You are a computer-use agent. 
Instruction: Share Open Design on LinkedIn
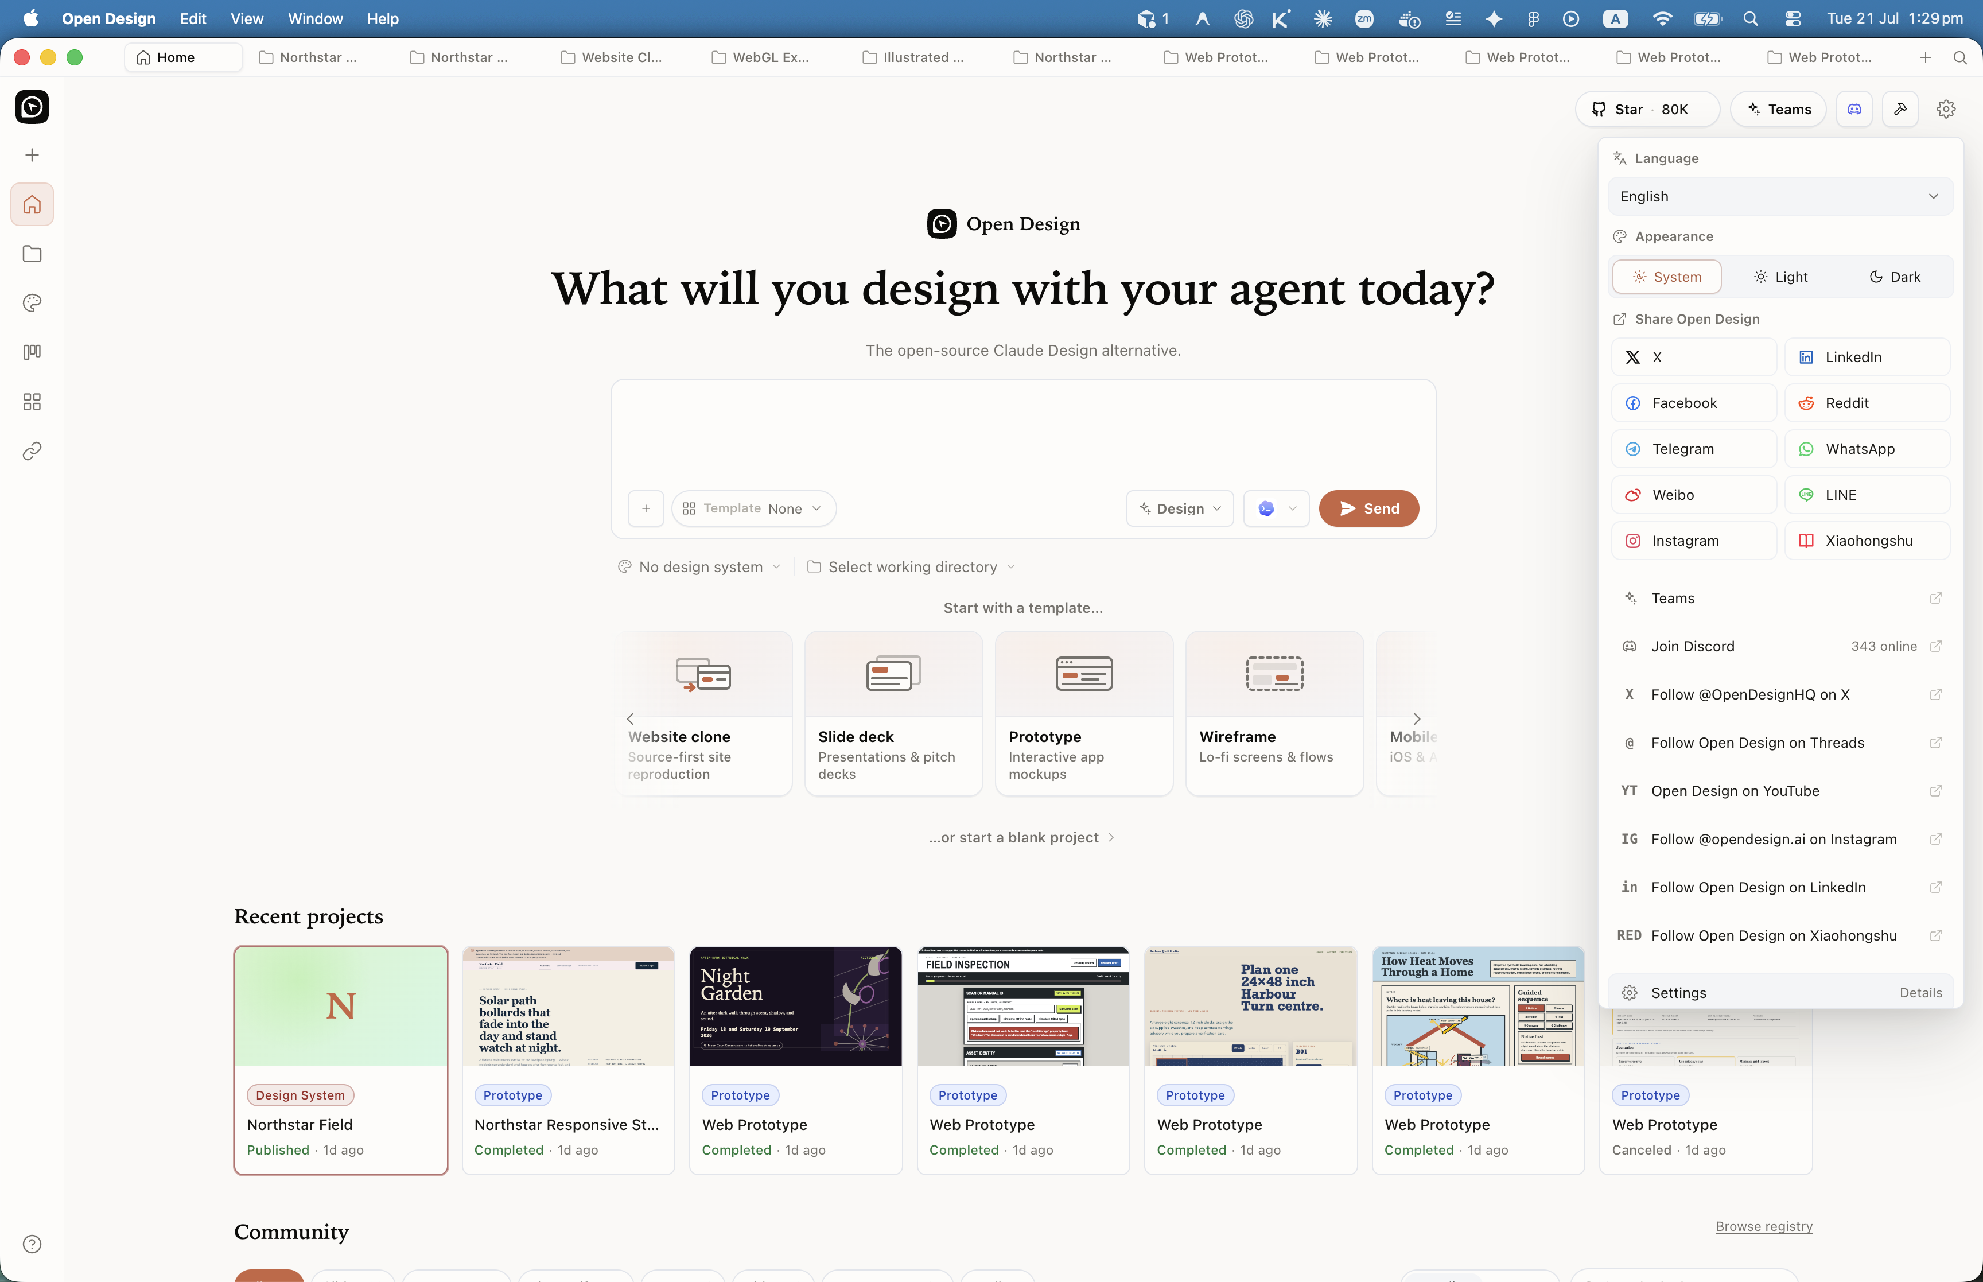pos(1867,357)
